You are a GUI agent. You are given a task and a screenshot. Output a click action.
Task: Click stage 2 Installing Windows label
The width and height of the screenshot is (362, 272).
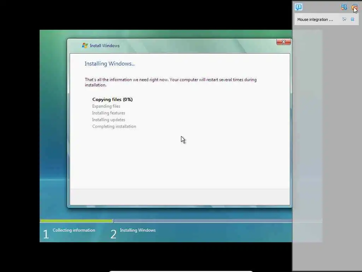(x=138, y=230)
